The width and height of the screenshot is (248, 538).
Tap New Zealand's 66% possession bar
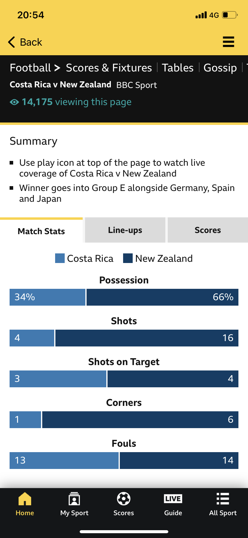pyautogui.click(x=162, y=297)
